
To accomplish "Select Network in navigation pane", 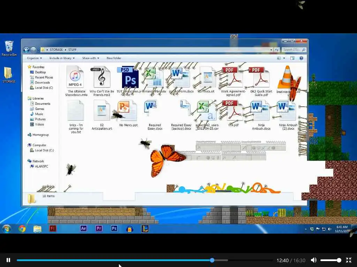I will tap(38, 161).
